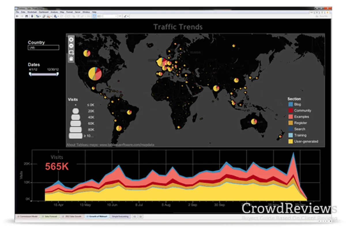Click the Training color swatch in legend
This screenshot has width=346, height=229.
click(x=290, y=135)
